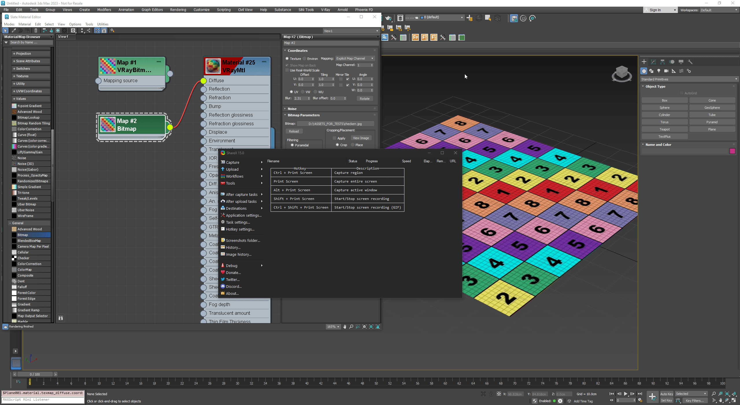Select the Texture radio button

(x=287, y=59)
